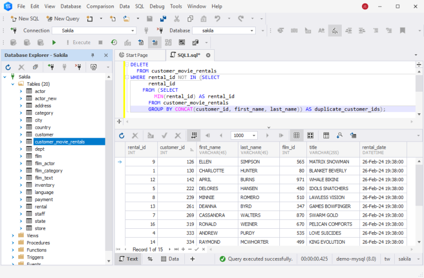This screenshot has width=424, height=278.
Task: Expand the Views folder in tree
Action: (x=12, y=235)
